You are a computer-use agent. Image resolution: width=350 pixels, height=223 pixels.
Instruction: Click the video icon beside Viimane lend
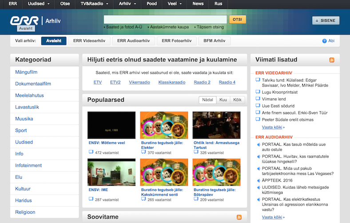(258, 99)
